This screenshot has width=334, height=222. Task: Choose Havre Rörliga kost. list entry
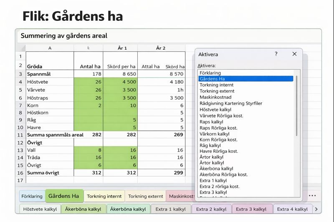click(218, 151)
